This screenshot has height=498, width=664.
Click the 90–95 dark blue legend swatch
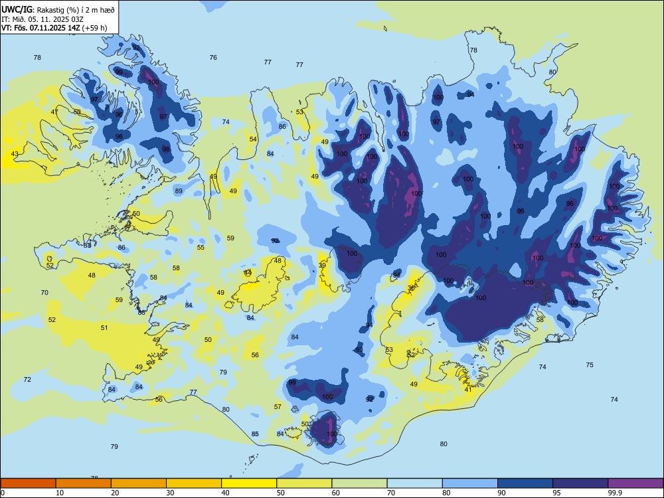point(525,483)
